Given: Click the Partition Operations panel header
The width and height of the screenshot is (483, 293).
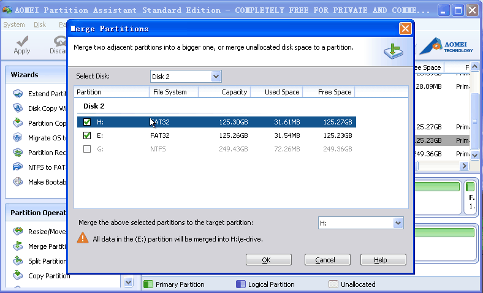Looking at the screenshot, I should [36, 213].
